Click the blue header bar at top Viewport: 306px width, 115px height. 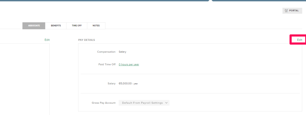pos(153,1)
